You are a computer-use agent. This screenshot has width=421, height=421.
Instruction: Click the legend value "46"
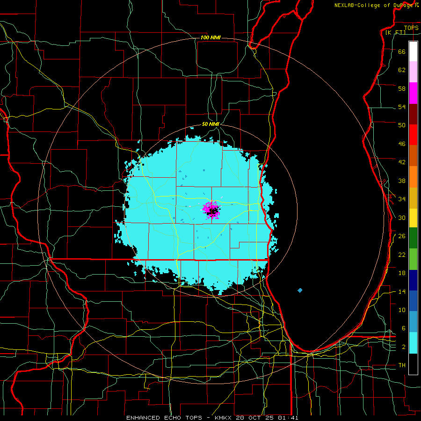tap(402, 144)
